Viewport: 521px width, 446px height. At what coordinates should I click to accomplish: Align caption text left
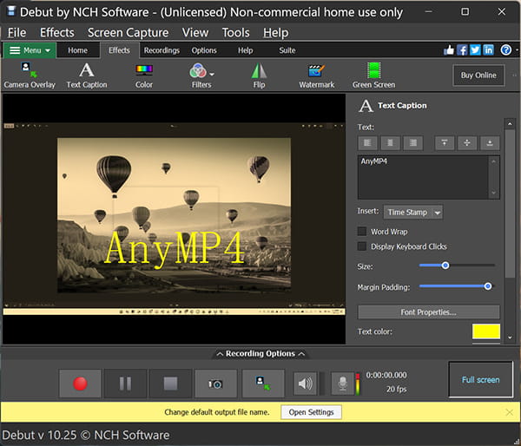(x=367, y=143)
